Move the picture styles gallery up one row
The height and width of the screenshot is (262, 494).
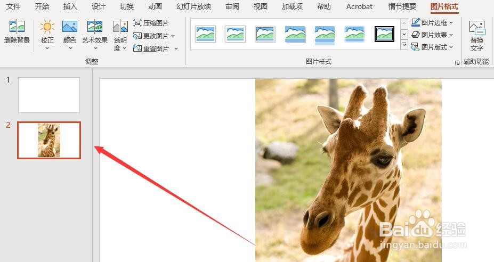(404, 23)
